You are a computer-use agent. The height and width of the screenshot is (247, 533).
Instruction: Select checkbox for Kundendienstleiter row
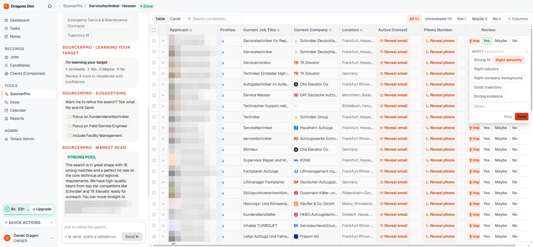pyautogui.click(x=154, y=215)
